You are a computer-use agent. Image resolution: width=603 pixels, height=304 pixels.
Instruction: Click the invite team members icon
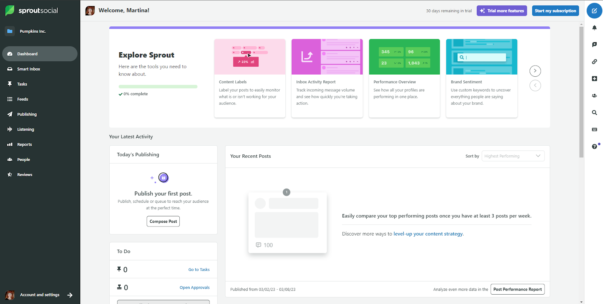pos(594,96)
